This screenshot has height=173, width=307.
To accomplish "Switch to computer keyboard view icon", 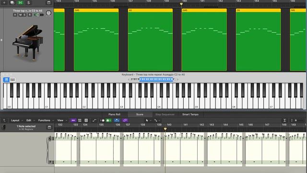I will [x=12, y=79].
